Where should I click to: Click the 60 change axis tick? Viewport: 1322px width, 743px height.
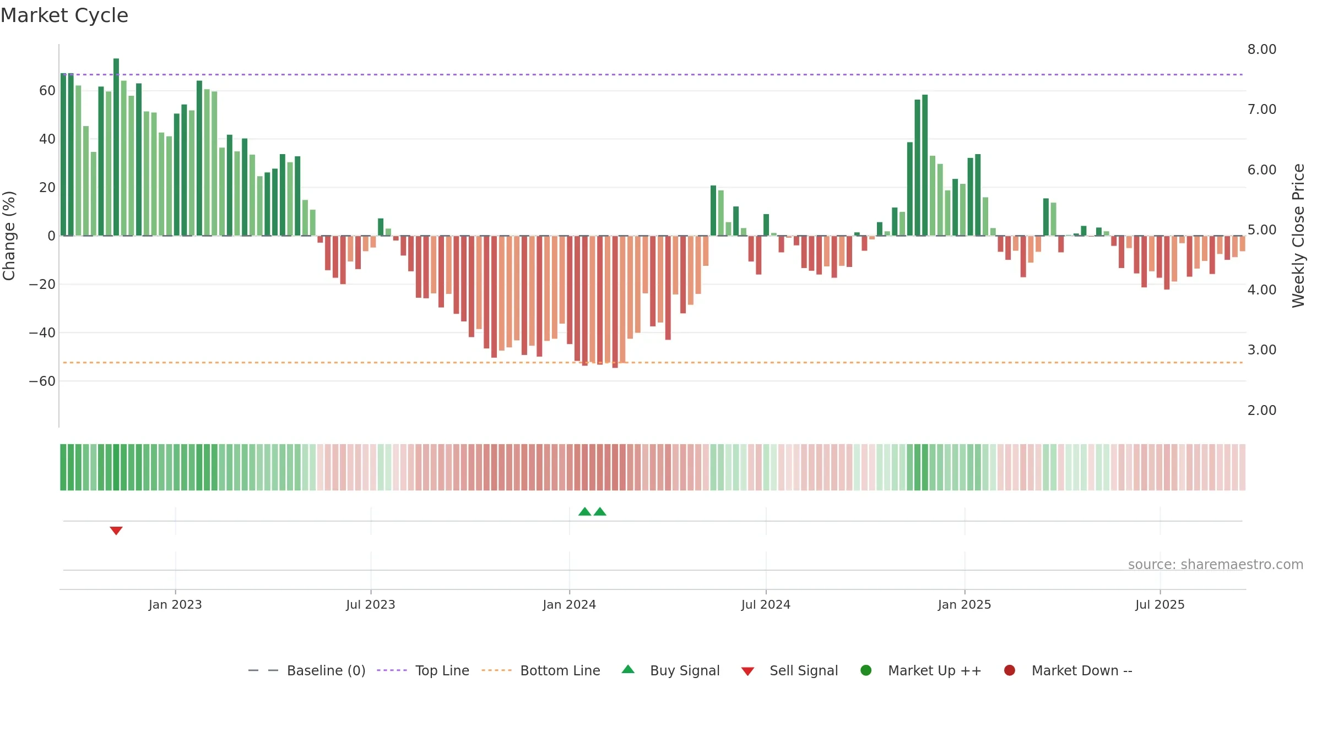point(47,91)
